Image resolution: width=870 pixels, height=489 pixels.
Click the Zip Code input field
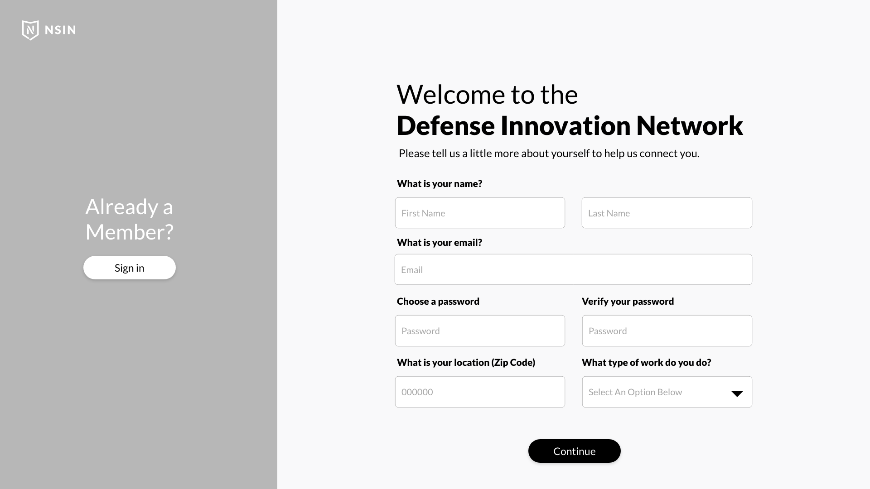tap(480, 392)
